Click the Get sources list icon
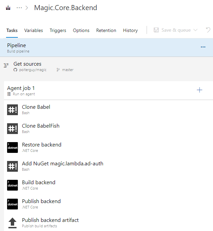The height and width of the screenshot is (231, 213). [x=6, y=65]
